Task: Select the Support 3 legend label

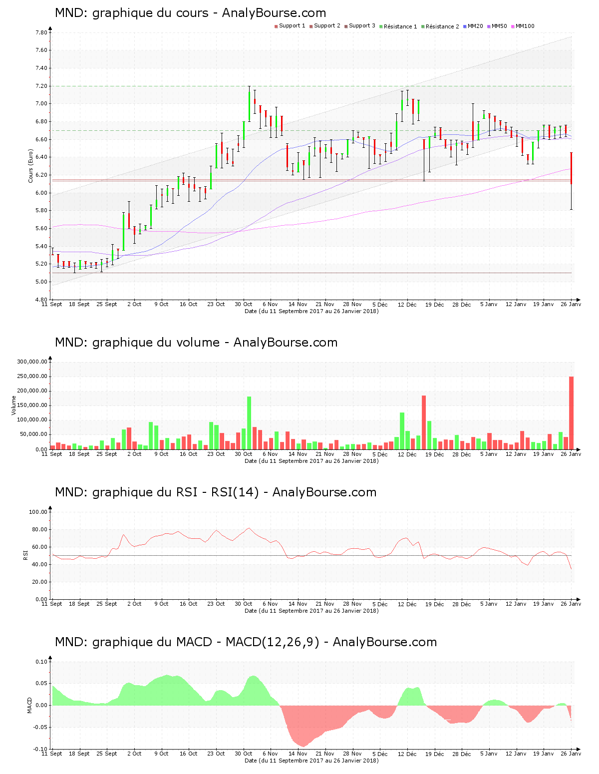Action: (362, 26)
